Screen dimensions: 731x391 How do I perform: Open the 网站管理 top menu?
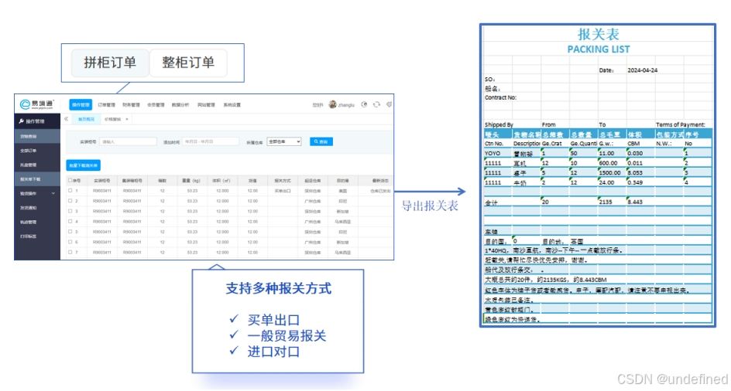tap(206, 105)
